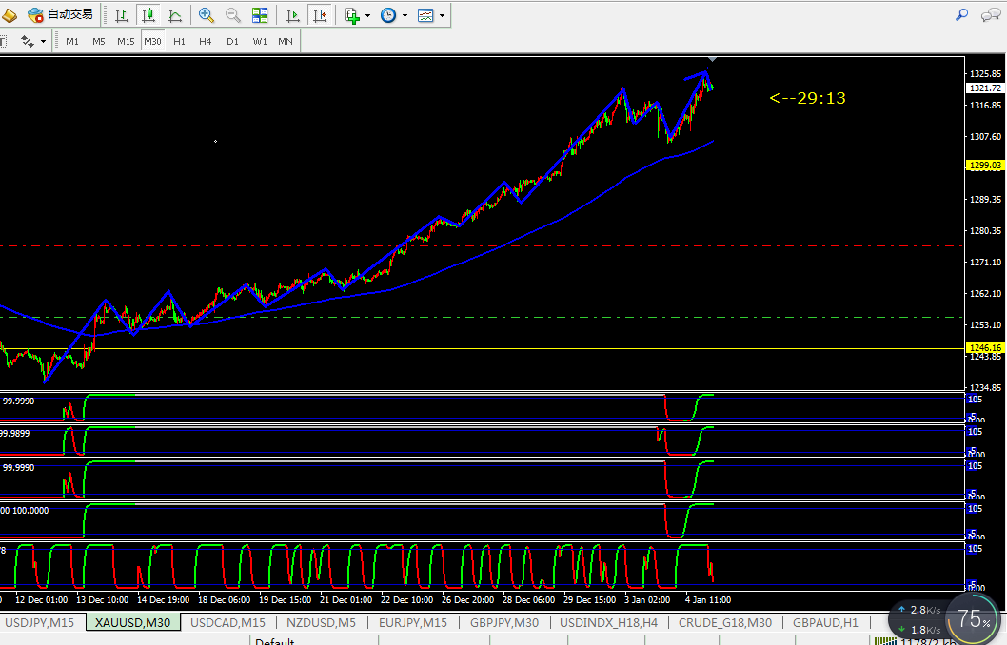Open search with the magnifier icon
This screenshot has width=1007, height=645.
961,14
